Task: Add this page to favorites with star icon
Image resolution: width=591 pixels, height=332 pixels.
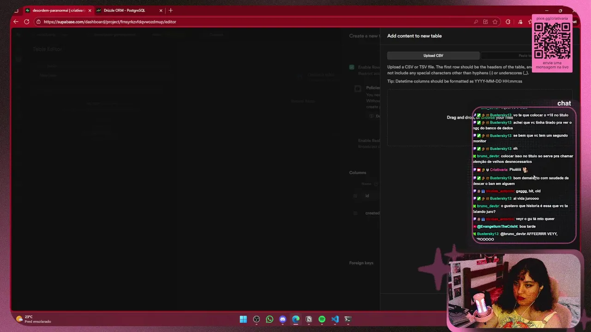Action: click(495, 22)
